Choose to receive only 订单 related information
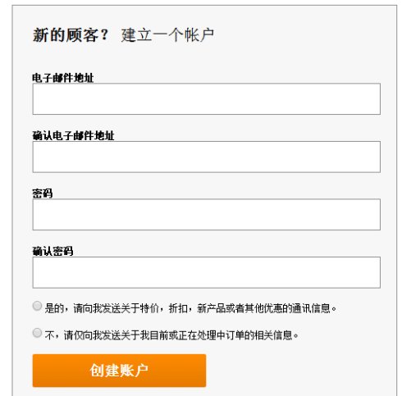This screenshot has height=396, width=402. [x=37, y=333]
